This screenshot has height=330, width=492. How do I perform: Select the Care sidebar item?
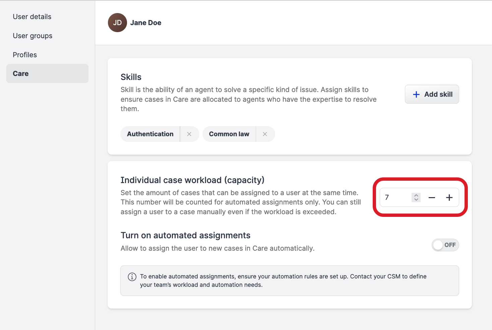click(21, 74)
